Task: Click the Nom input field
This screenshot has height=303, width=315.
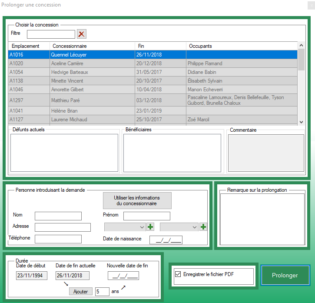Action: [58, 216]
